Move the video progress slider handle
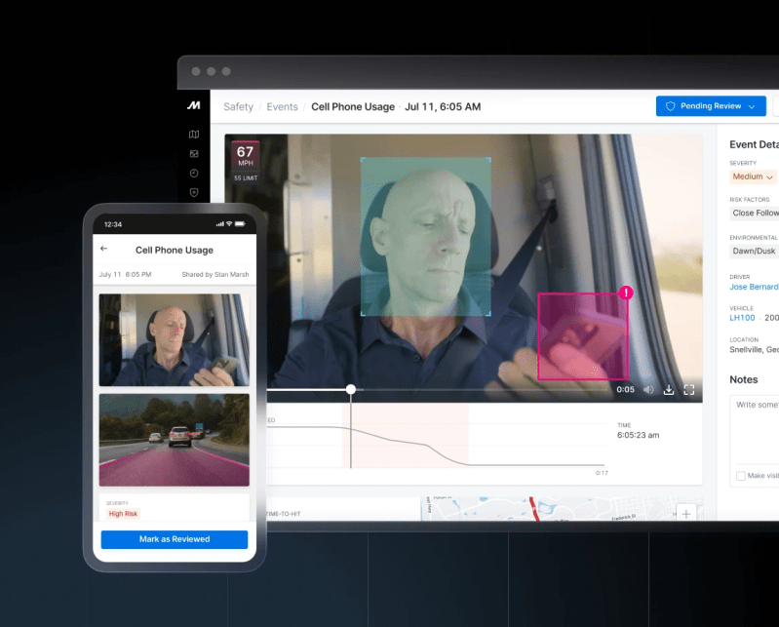 point(351,389)
